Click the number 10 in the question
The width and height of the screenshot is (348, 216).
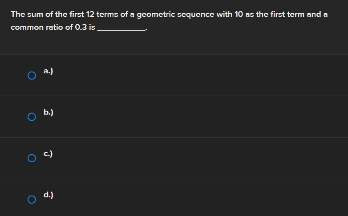pyautogui.click(x=239, y=14)
